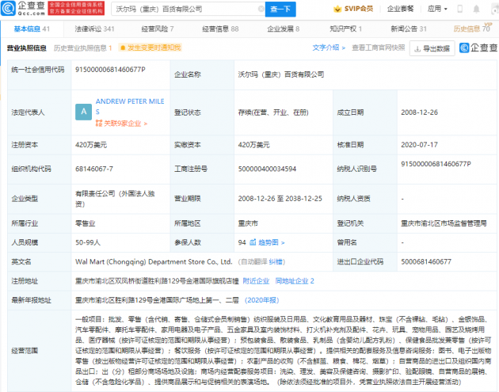This screenshot has height=392, width=499.
Task: Switch to the 知识产权 1 tab
Action: (345, 29)
